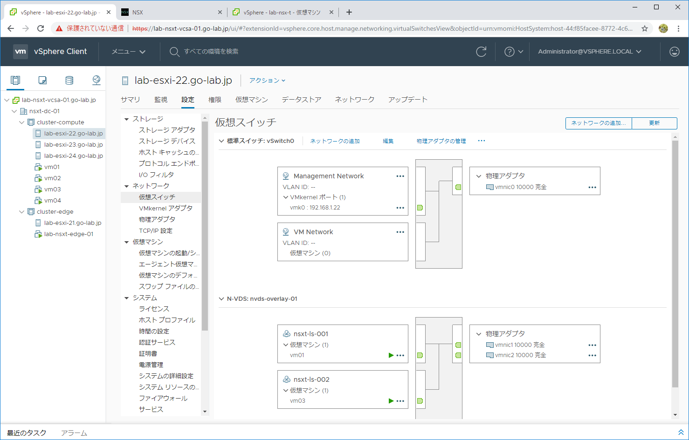Viewport: 689px width, 440px height.
Task: Collapse the lab-nsxt-vcsa-01.go-lab.jp tree node
Action: point(7,100)
